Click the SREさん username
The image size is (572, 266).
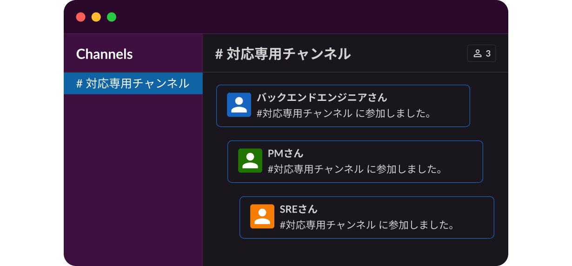point(299,209)
